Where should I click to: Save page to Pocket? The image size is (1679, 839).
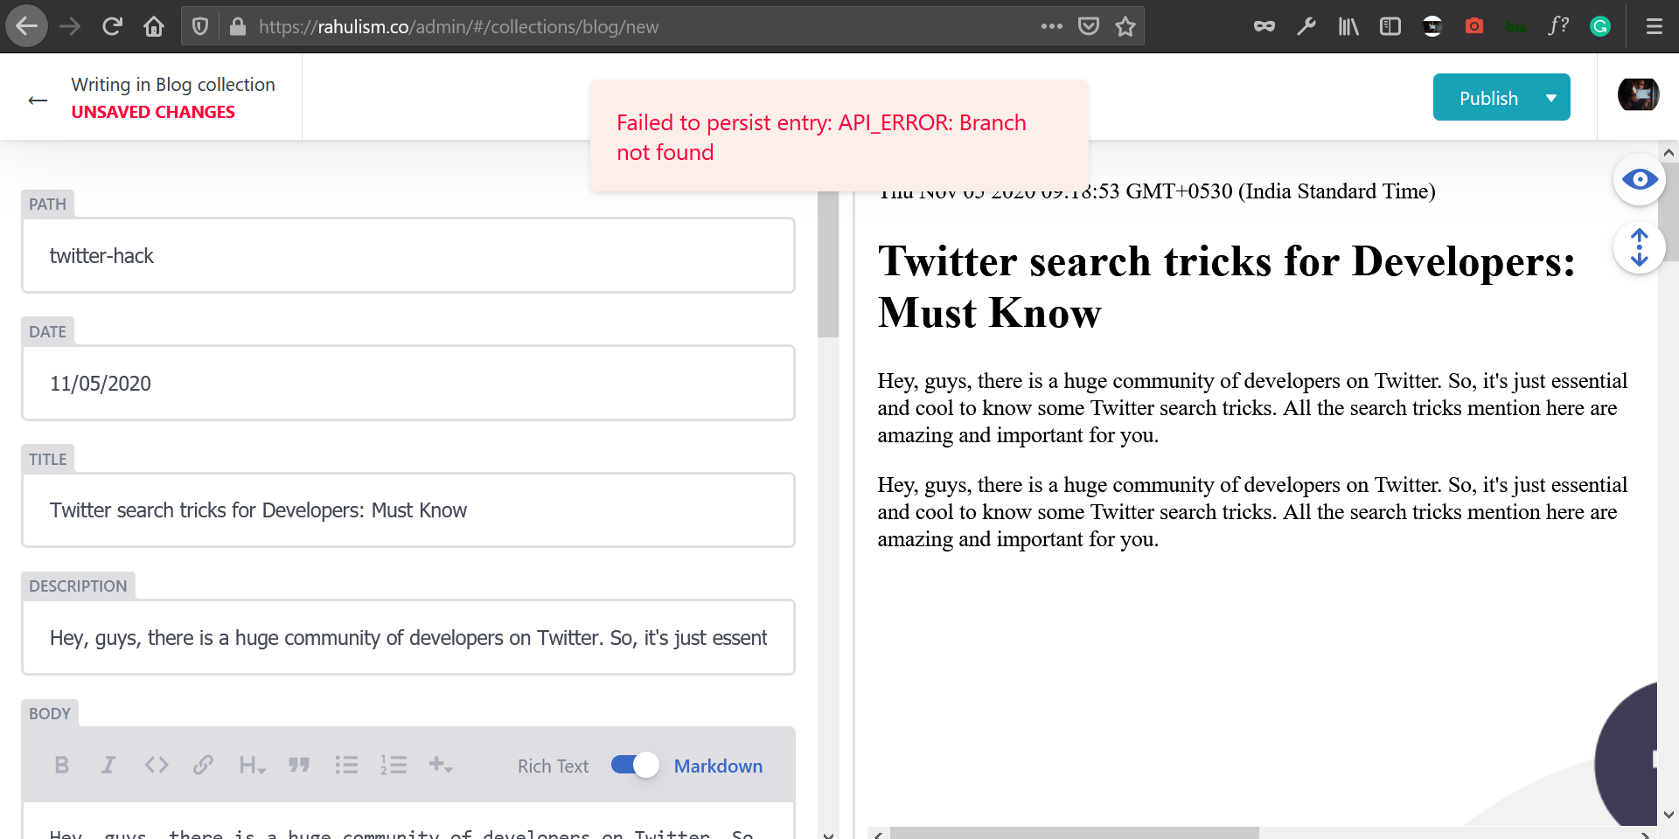pyautogui.click(x=1089, y=26)
